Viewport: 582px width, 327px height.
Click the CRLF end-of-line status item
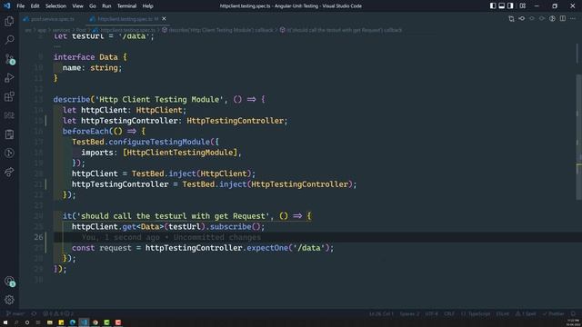tap(449, 313)
